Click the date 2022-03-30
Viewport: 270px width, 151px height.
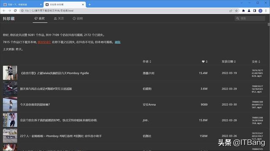tap(229, 104)
